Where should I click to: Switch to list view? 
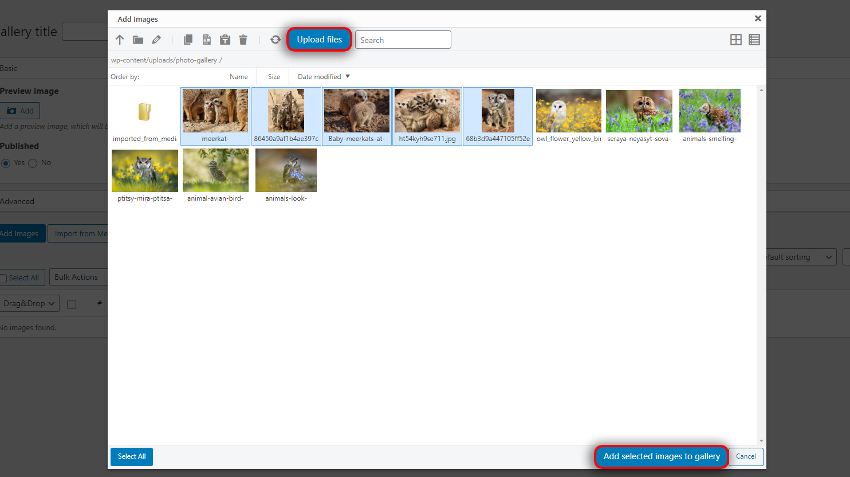[x=754, y=40]
